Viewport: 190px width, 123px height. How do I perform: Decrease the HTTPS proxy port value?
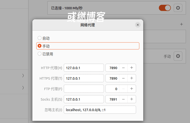pyautogui.click(x=123, y=78)
